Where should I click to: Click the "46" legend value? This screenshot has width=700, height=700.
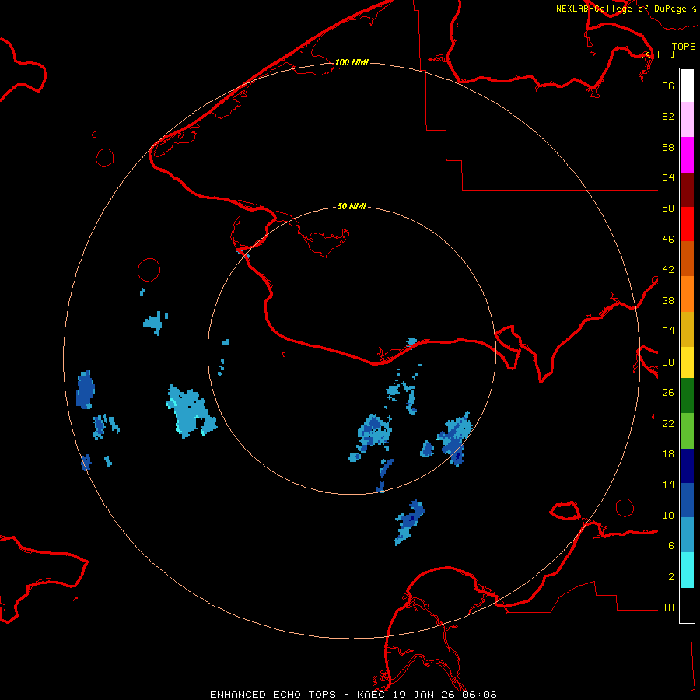(668, 240)
